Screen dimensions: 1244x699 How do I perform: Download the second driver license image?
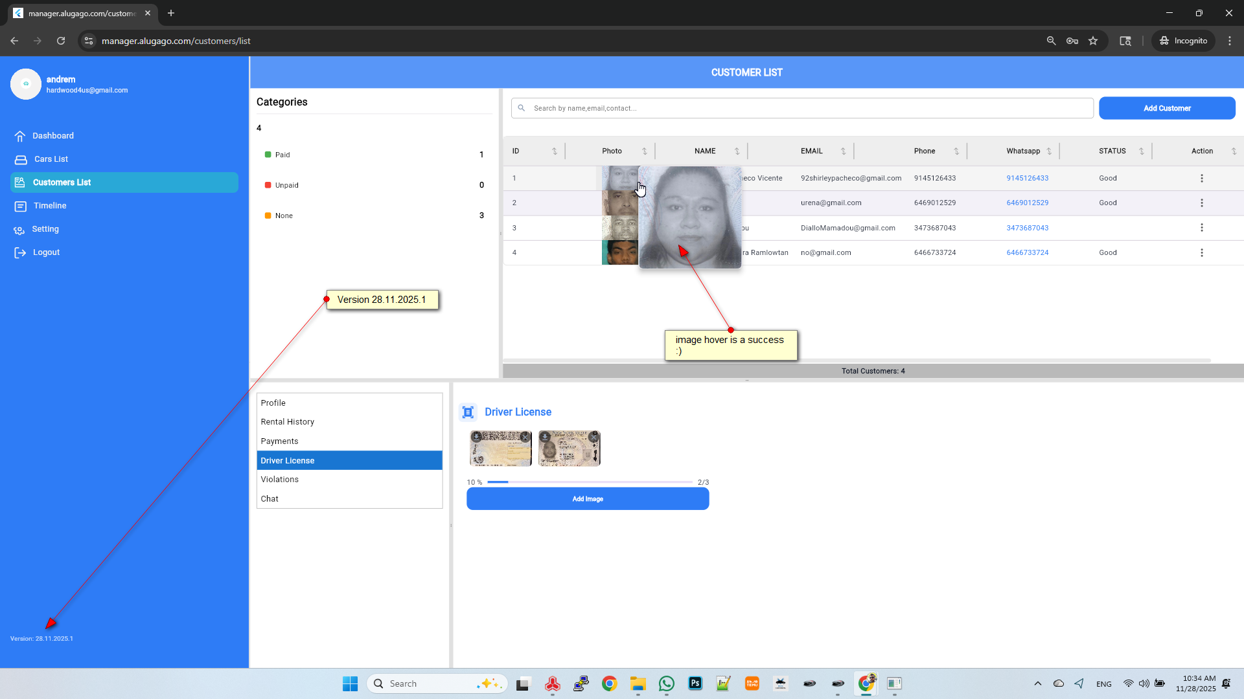click(545, 437)
